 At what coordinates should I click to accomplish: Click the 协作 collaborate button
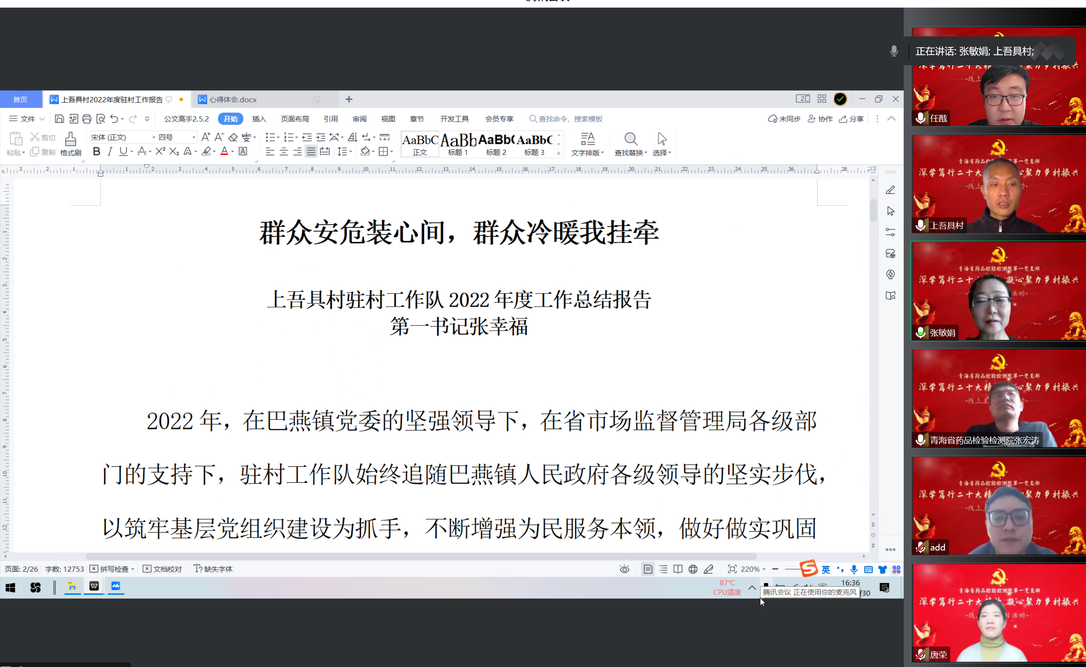coord(820,119)
